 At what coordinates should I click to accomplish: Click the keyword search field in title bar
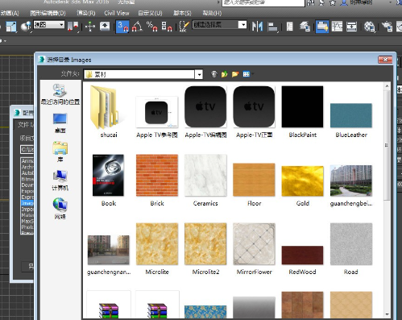(263, 2)
